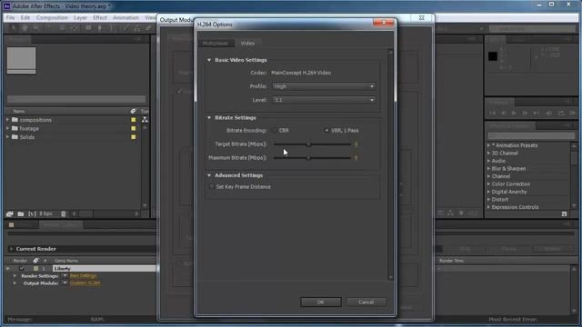Open the Output Module dropdown arrow
Image resolution: width=582 pixels, height=327 pixels.
[65, 282]
